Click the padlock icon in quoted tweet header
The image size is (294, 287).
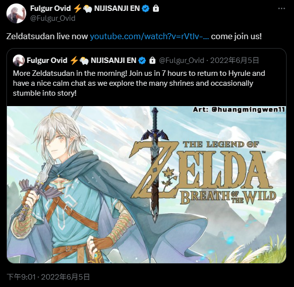click(x=152, y=60)
